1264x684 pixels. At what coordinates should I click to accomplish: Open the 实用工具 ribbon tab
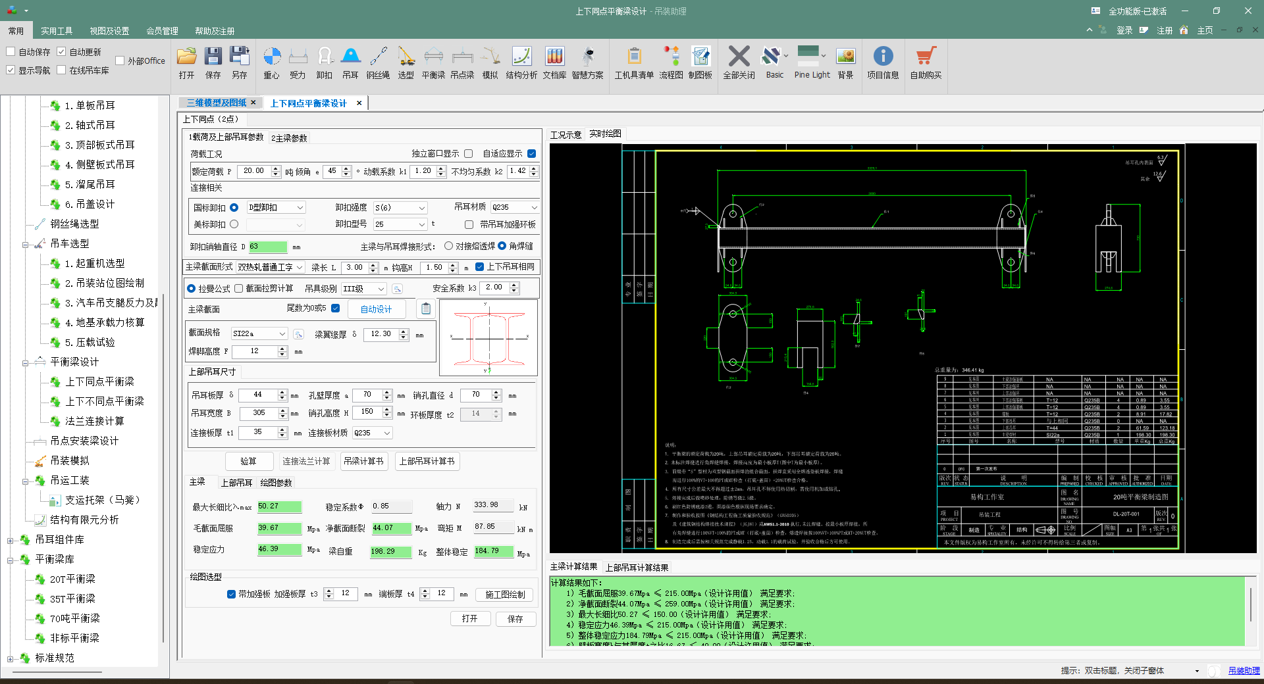(57, 31)
